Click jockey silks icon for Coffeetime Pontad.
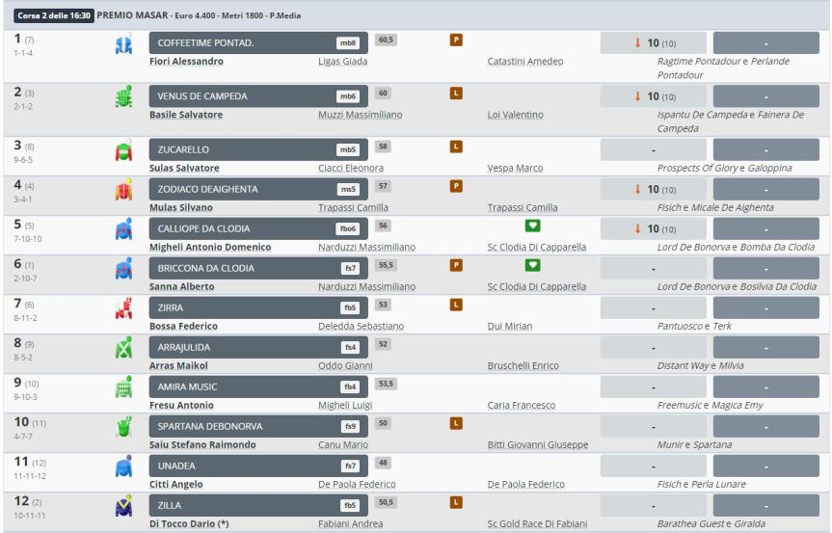This screenshot has width=832, height=533. 122,41
